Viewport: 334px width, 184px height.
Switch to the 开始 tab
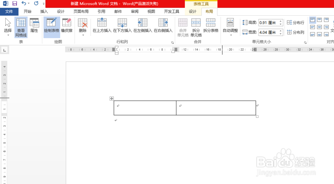[27, 11]
